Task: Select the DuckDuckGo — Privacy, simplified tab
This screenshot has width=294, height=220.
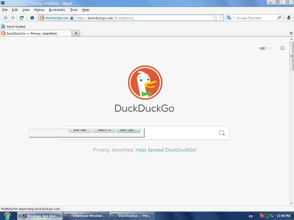Action: tap(36, 33)
